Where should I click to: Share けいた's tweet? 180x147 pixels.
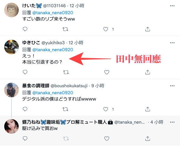point(148,29)
